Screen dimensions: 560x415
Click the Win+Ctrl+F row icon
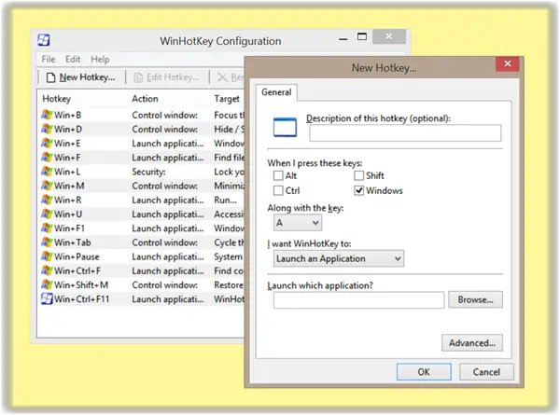point(47,270)
